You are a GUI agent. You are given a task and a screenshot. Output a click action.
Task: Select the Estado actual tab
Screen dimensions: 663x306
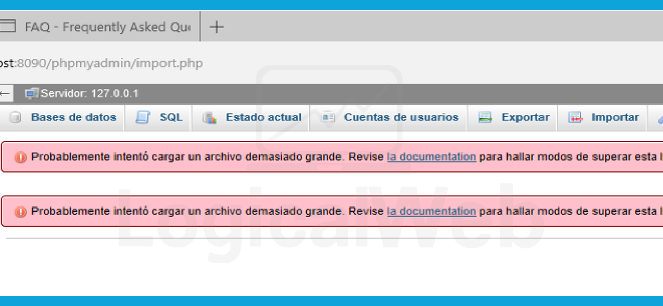(x=263, y=117)
